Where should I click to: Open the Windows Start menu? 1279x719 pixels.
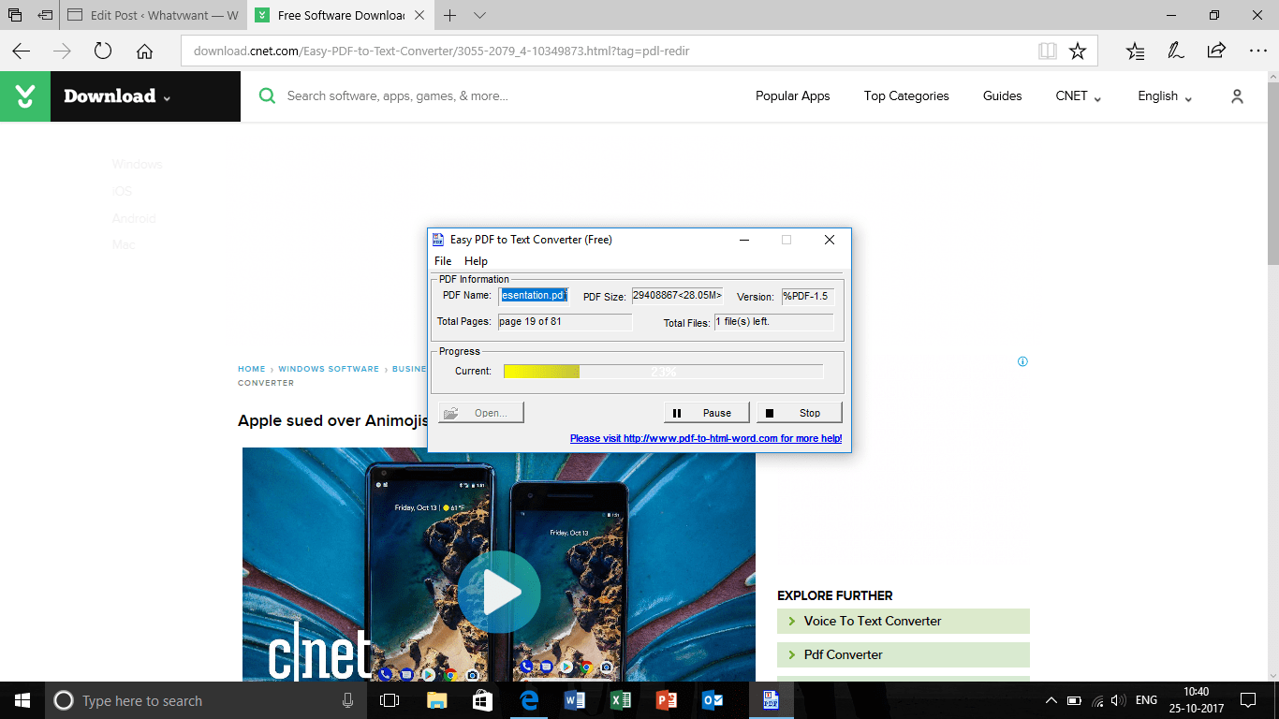click(22, 700)
